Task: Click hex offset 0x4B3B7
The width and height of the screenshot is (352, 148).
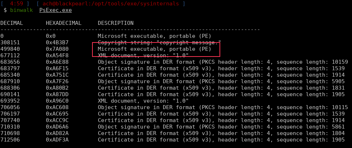Action: point(56,42)
